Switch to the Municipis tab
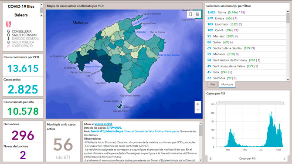The width and height of the screenshot is (292, 164). pos(227,84)
